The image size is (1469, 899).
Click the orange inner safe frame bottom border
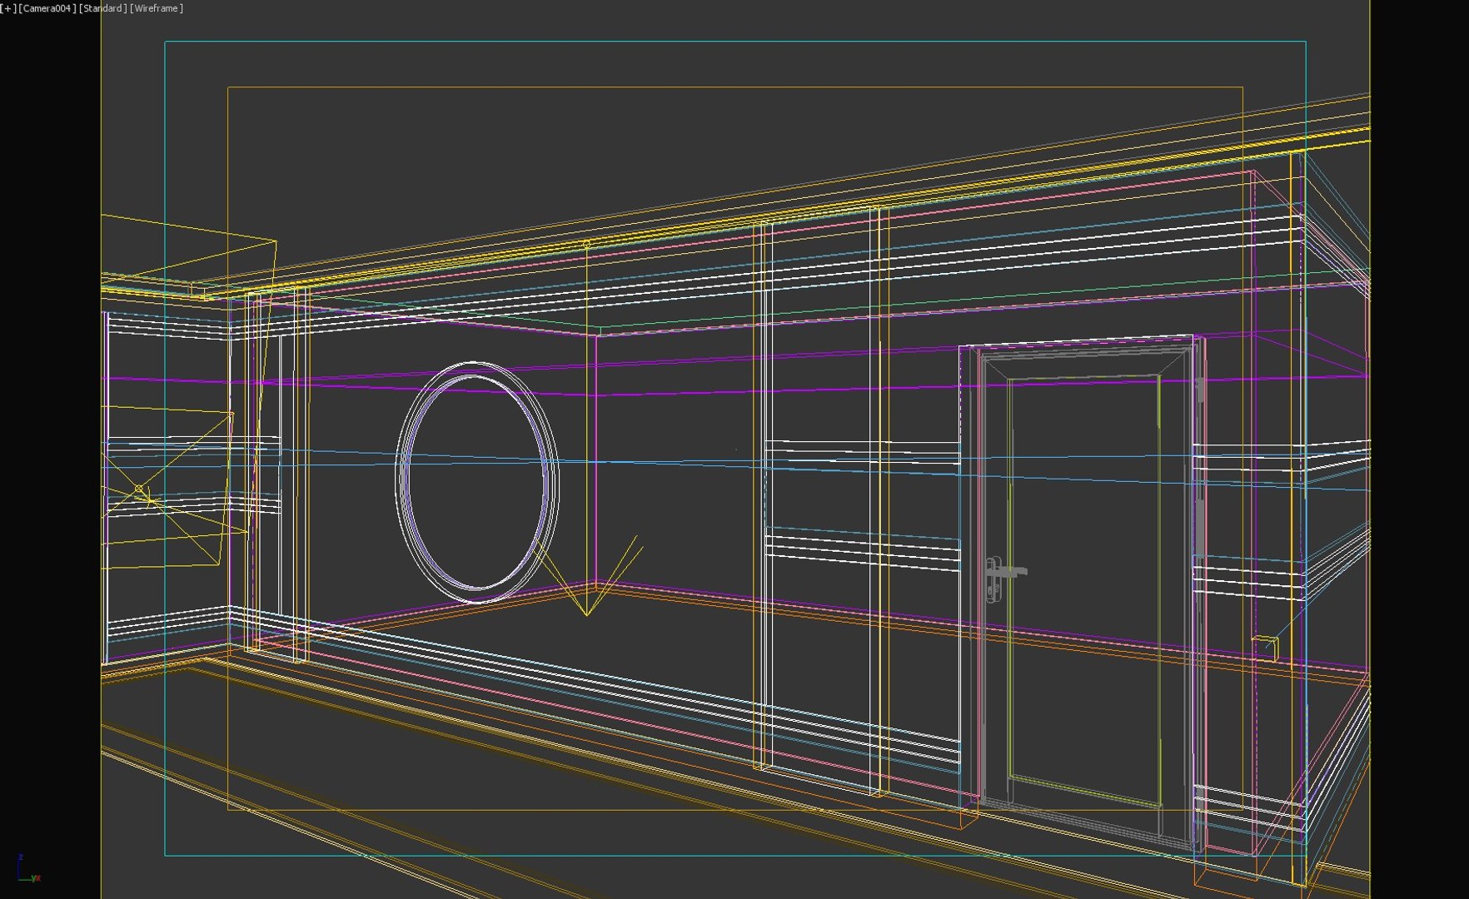(735, 810)
